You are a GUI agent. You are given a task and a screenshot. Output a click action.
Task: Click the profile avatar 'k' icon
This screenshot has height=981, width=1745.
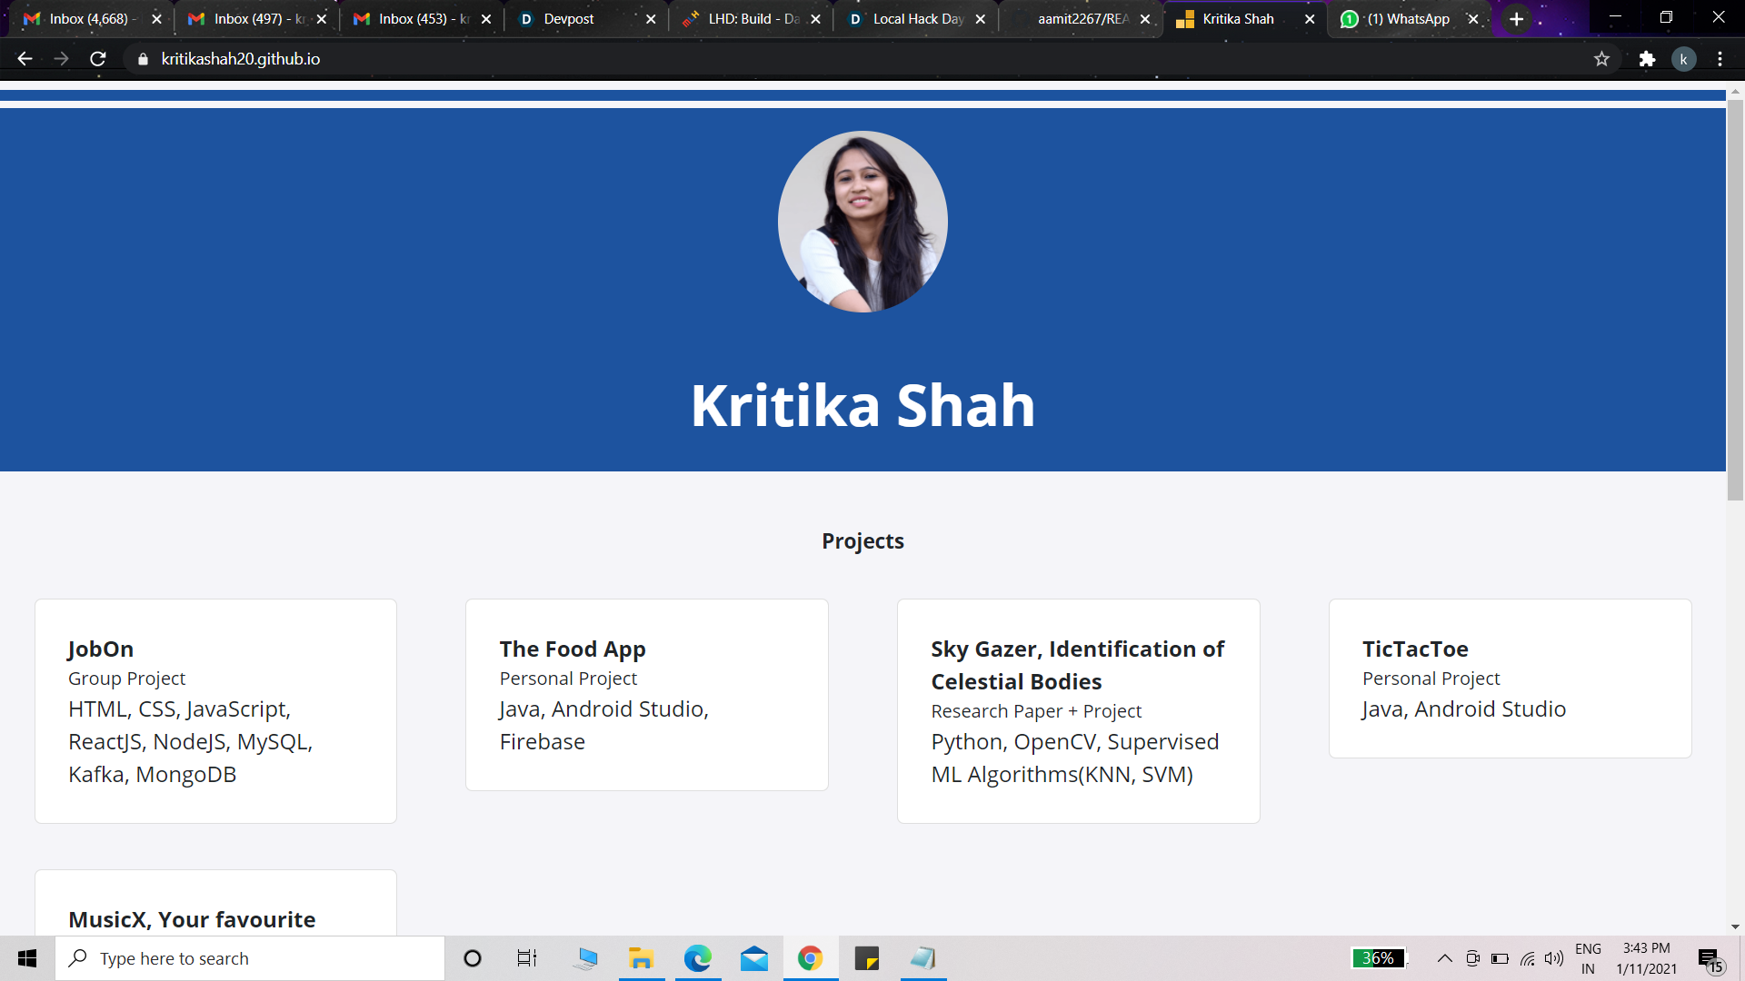tap(1683, 59)
